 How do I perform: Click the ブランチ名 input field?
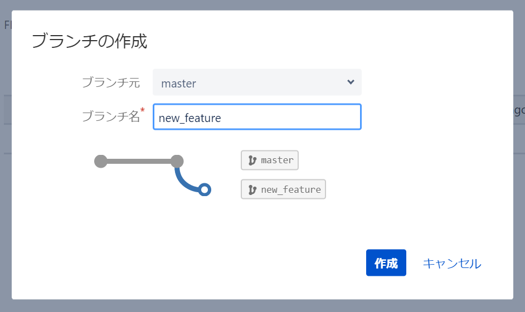(x=257, y=117)
